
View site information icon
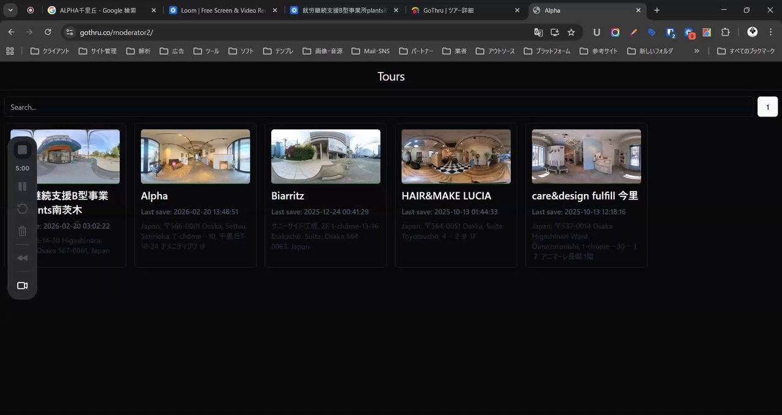click(x=70, y=32)
